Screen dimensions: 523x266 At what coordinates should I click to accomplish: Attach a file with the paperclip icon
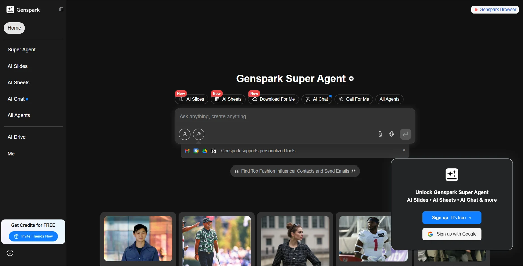(380, 134)
